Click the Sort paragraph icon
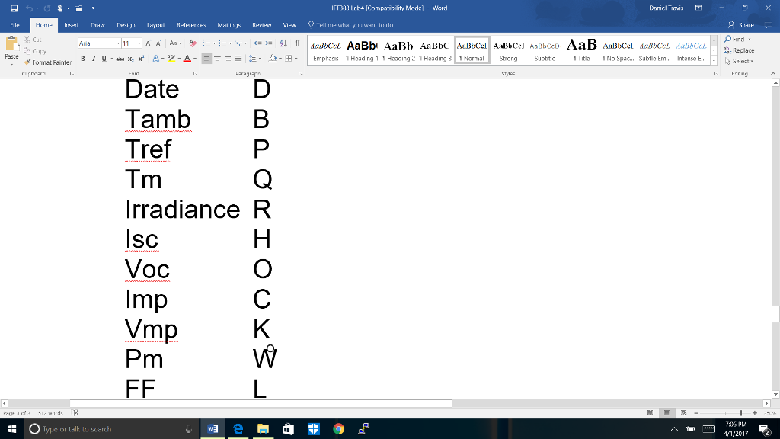The image size is (780, 439). [x=285, y=44]
